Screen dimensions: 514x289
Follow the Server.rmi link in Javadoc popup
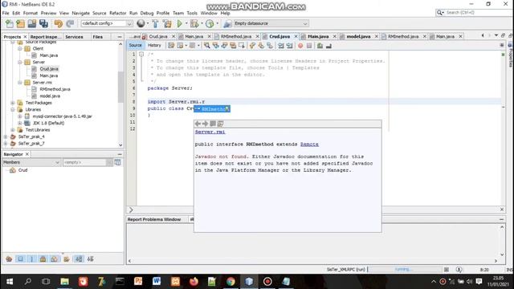pyautogui.click(x=210, y=132)
